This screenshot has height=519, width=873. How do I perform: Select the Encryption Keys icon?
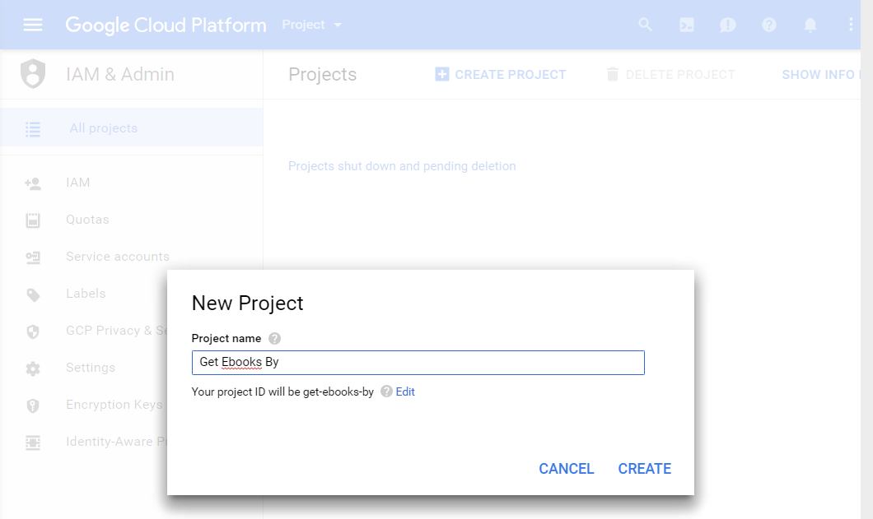pyautogui.click(x=33, y=405)
